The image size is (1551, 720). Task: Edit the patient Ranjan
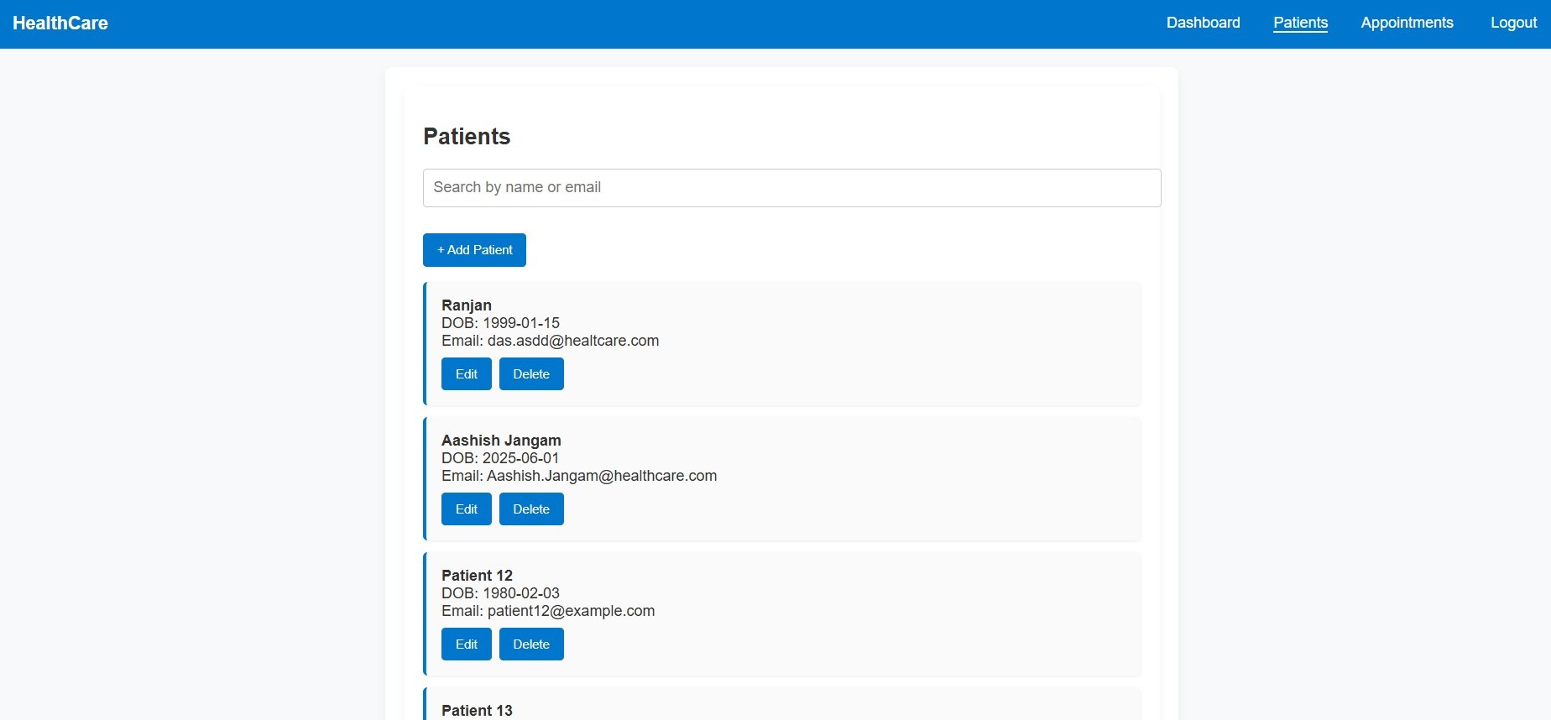point(467,374)
